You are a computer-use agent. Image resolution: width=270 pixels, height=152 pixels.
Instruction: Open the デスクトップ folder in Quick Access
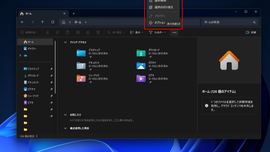pos(92,53)
